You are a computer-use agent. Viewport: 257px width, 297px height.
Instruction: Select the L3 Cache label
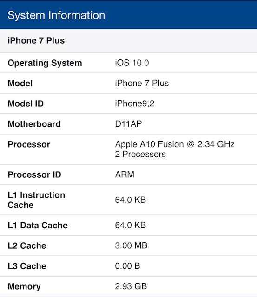pyautogui.click(x=27, y=266)
